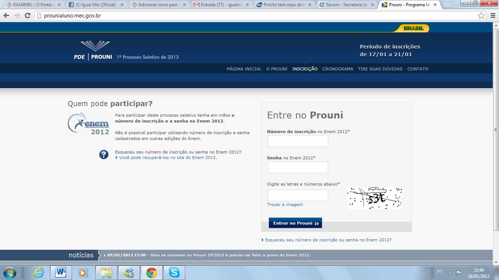
Task: Go forward with the browser forward arrow
Action: pyautogui.click(x=17, y=16)
